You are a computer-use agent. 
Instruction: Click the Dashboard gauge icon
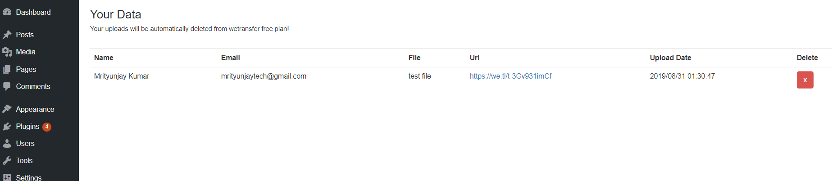point(7,13)
